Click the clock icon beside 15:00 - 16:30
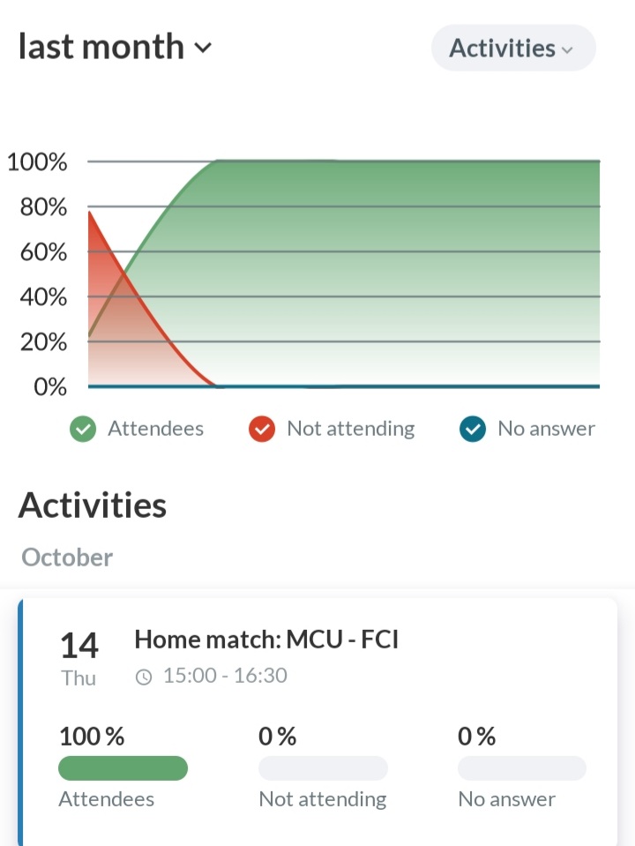The width and height of the screenshot is (635, 846). [144, 677]
